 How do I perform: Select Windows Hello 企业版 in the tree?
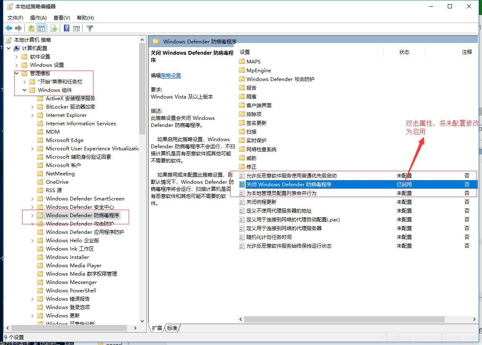[x=73, y=240]
